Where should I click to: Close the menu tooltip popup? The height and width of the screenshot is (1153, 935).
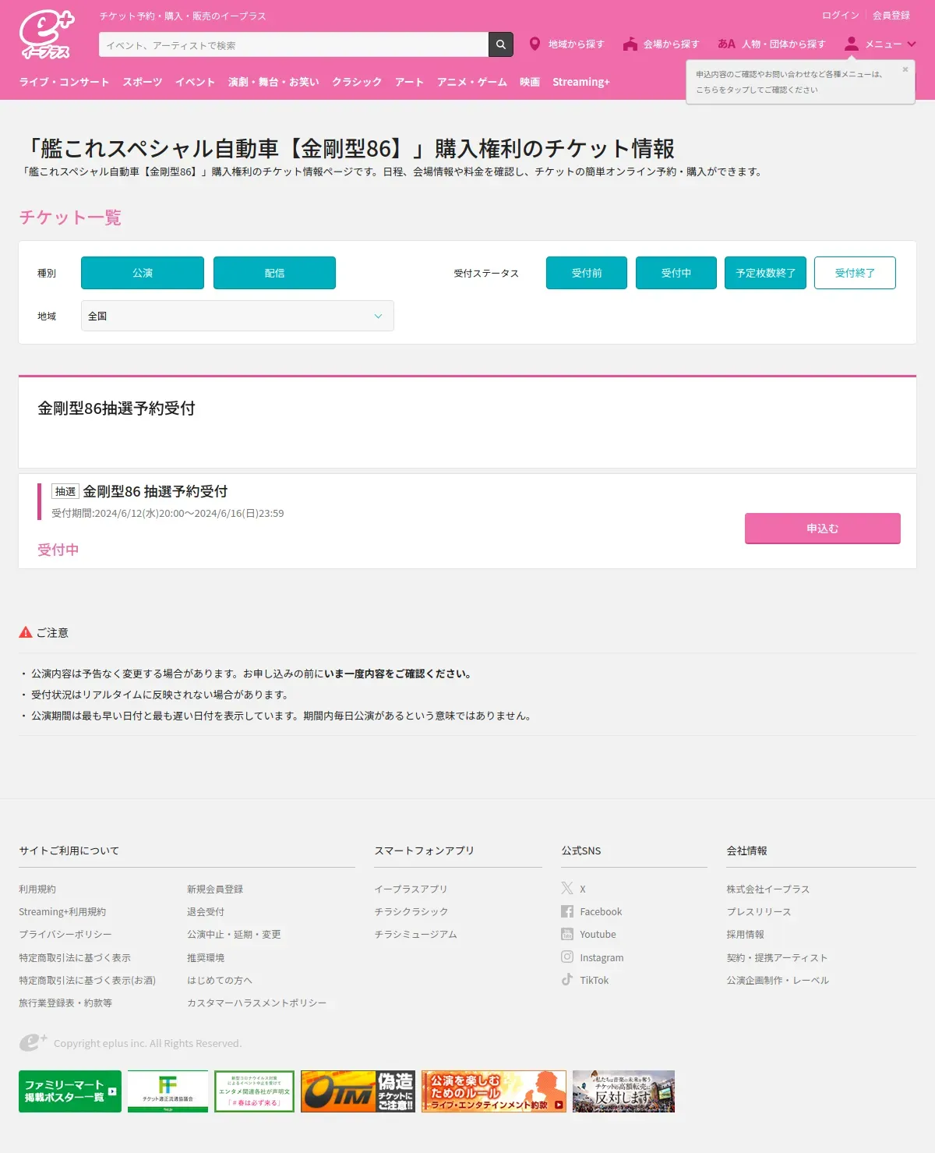(x=905, y=69)
